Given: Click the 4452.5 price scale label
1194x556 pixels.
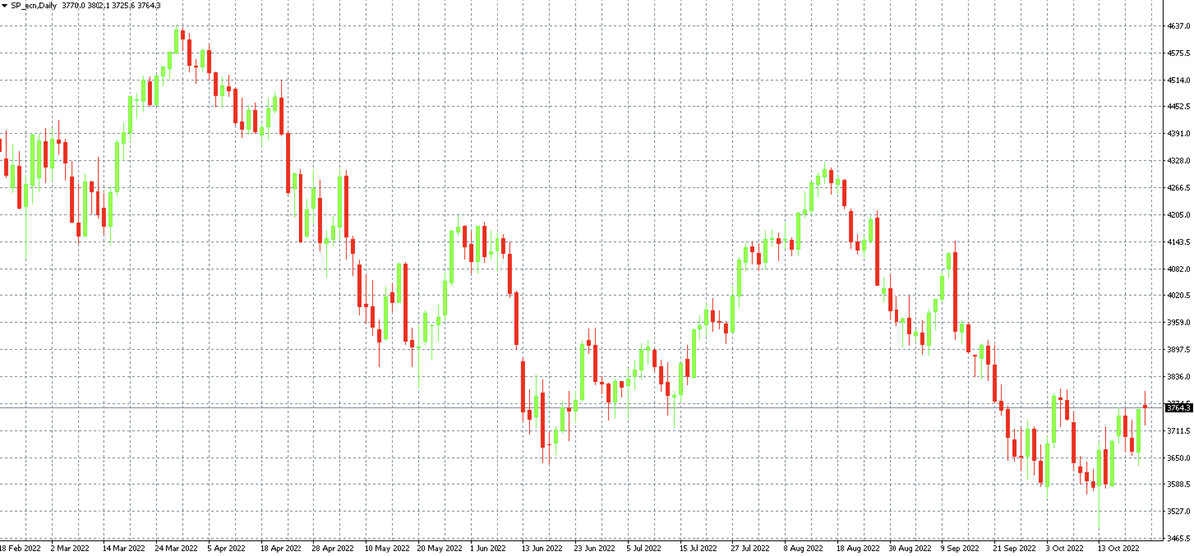Looking at the screenshot, I should pyautogui.click(x=1177, y=106).
